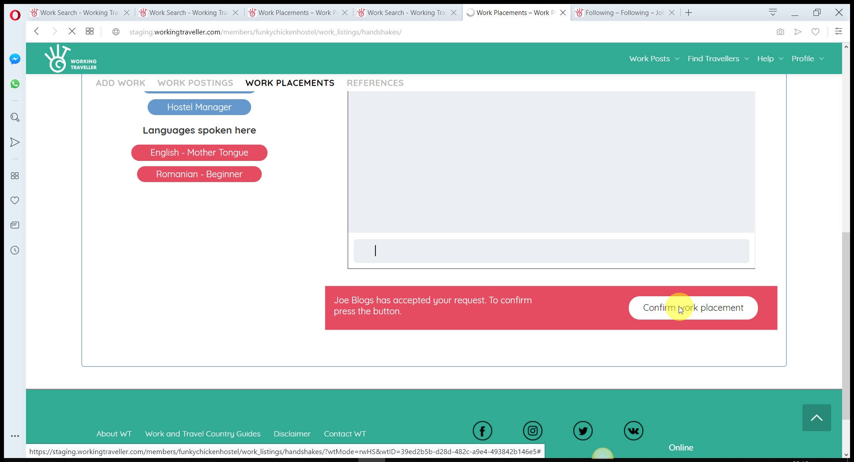Add page to bookmarks heart

tap(816, 32)
